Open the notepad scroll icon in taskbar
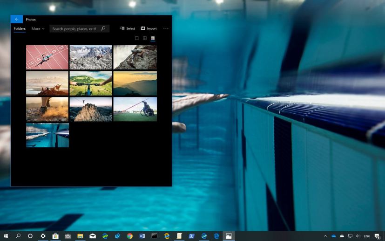This screenshot has width=385, height=241. [x=179, y=236]
